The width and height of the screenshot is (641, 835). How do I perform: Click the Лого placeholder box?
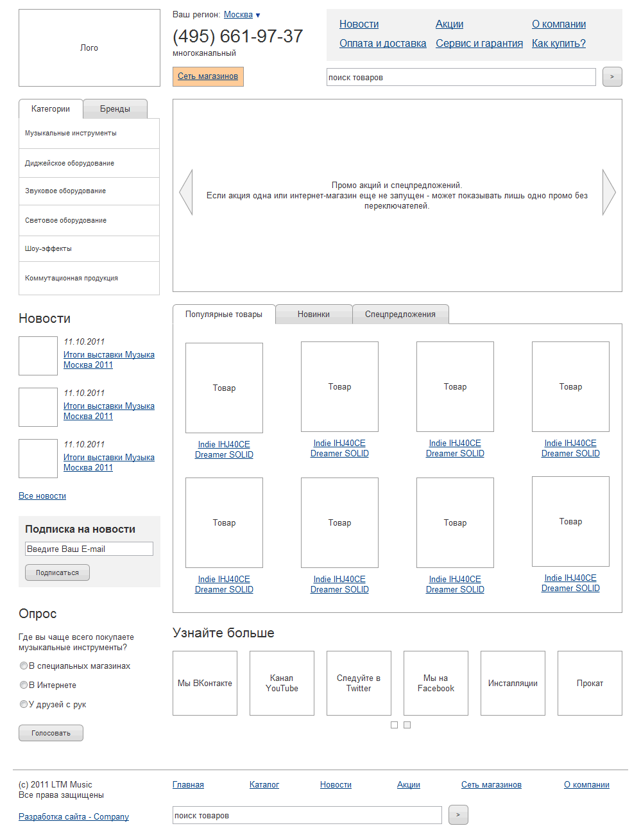click(x=89, y=48)
